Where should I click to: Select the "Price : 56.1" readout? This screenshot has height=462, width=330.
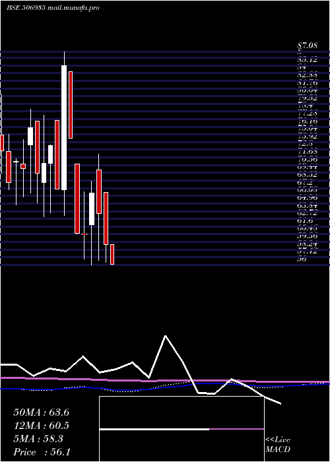[42, 452]
